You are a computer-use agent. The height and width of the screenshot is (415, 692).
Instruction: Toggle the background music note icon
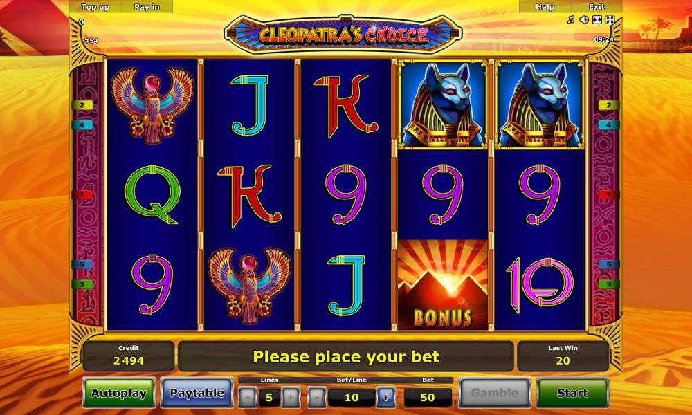pos(571,20)
